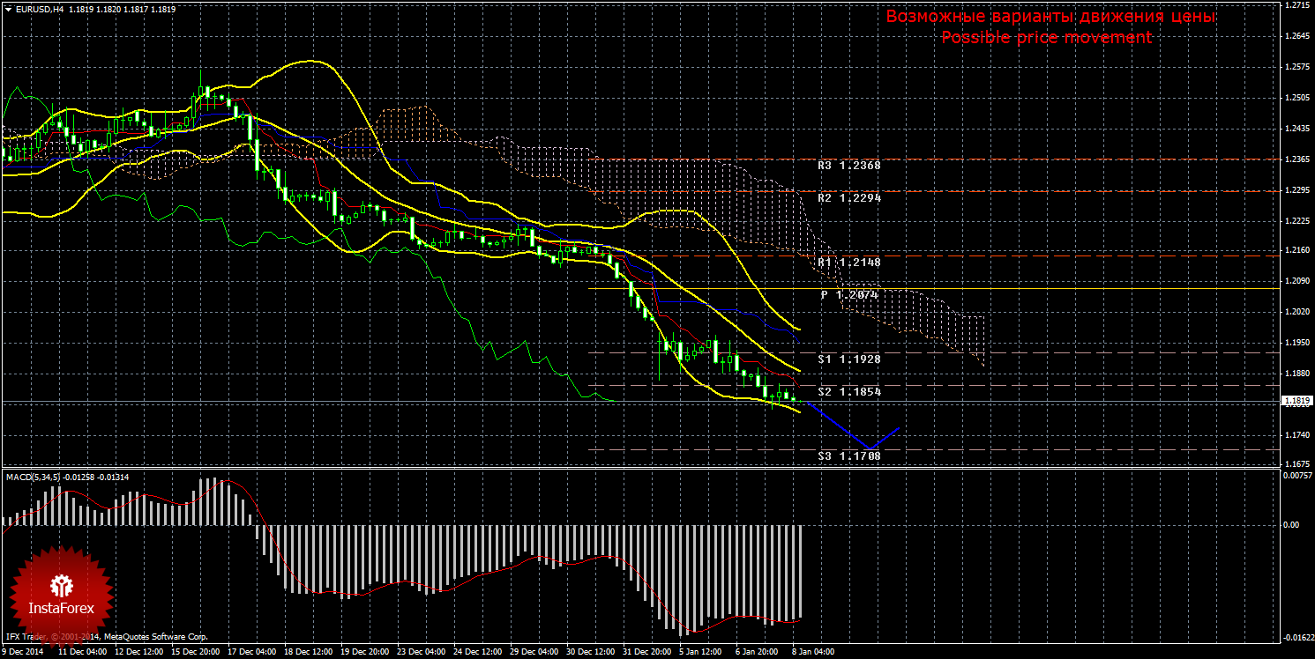1315x659 pixels.
Task: Click the R1 1.2148 level label
Action: [848, 262]
